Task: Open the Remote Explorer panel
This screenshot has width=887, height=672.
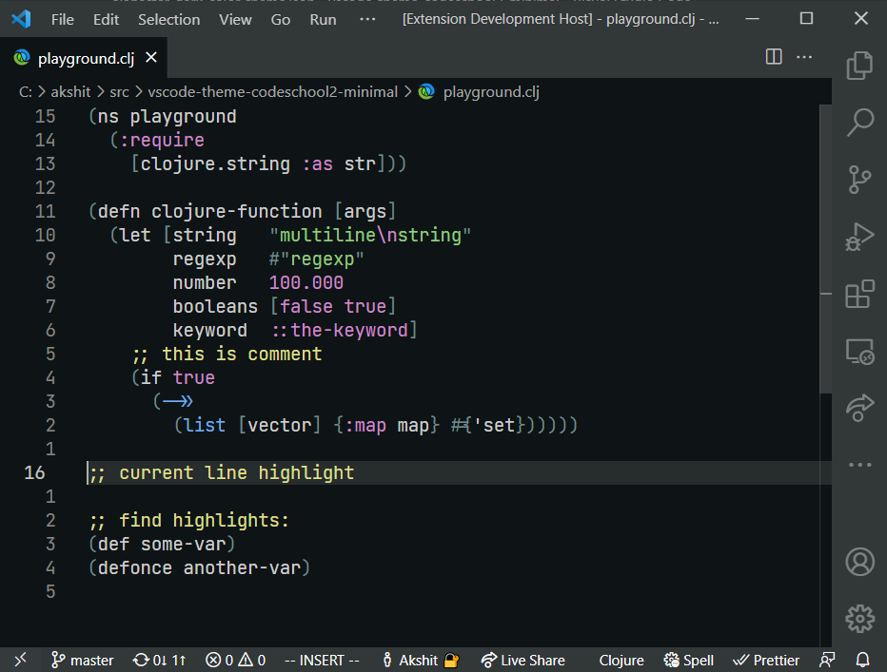Action: coord(859,353)
